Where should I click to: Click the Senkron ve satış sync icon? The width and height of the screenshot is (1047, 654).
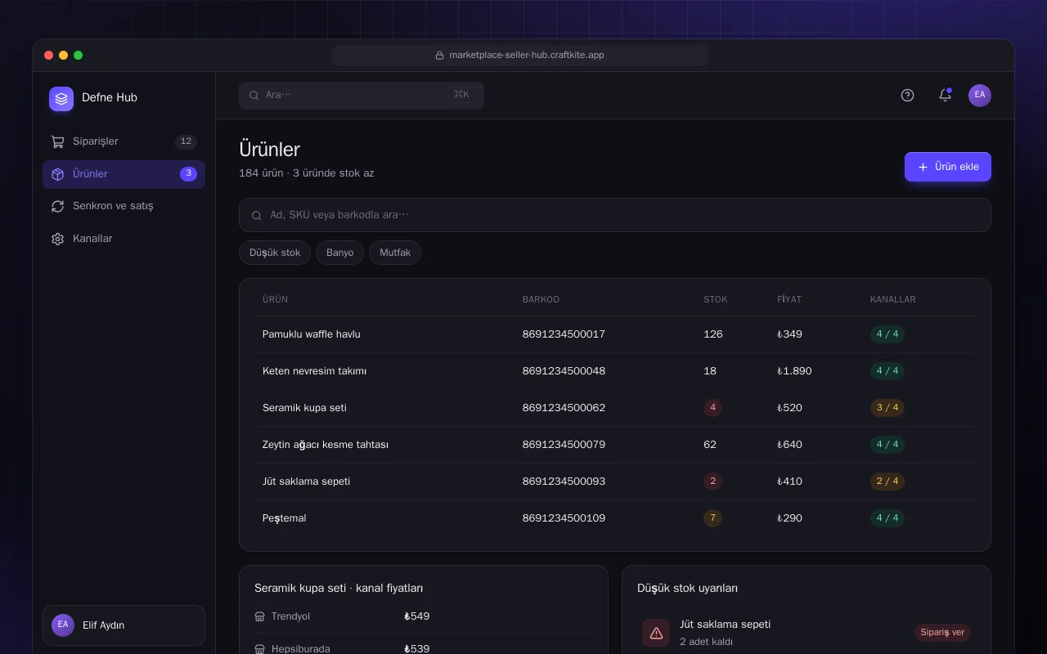click(x=57, y=206)
